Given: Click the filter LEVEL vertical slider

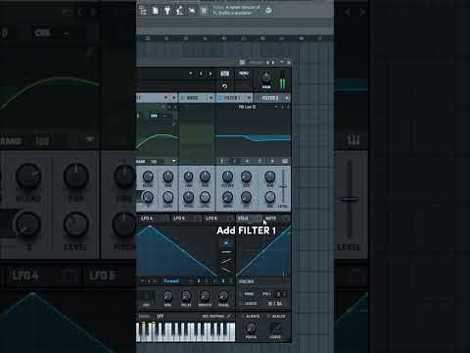Looking at the screenshot, I should (283, 186).
